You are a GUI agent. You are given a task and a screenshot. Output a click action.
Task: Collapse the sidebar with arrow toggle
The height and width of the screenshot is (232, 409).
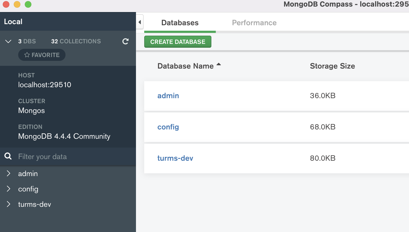tap(140, 22)
